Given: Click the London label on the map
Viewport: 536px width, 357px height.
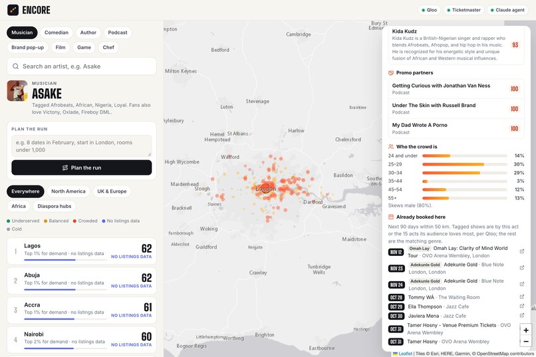Looking at the screenshot, I should [265, 189].
